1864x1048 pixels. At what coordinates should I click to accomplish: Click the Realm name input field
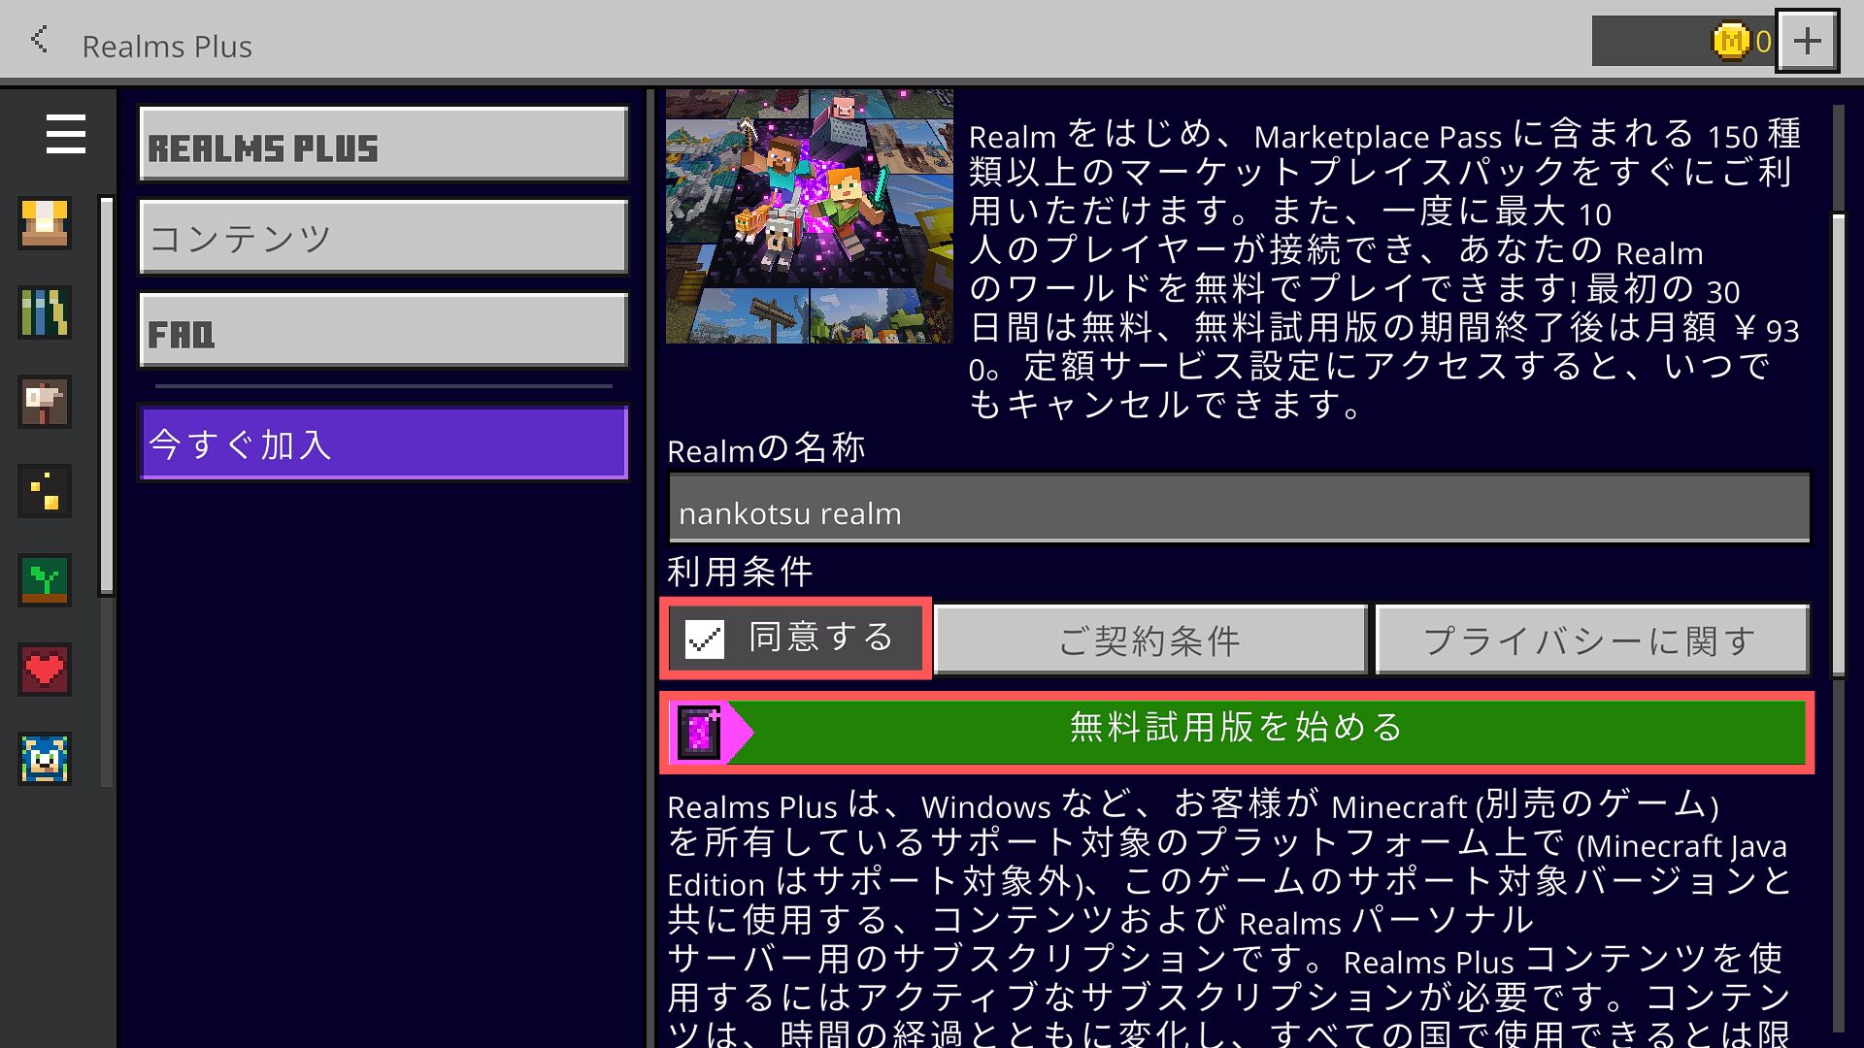point(1239,508)
